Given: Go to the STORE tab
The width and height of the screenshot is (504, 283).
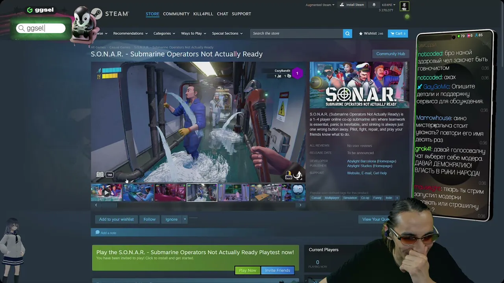Looking at the screenshot, I should click(x=152, y=14).
